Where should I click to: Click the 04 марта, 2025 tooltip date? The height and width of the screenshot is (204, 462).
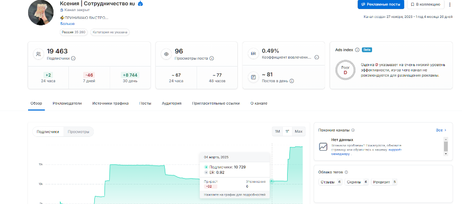click(216, 157)
